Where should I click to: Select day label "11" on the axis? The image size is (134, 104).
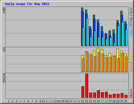(x=47, y=101)
